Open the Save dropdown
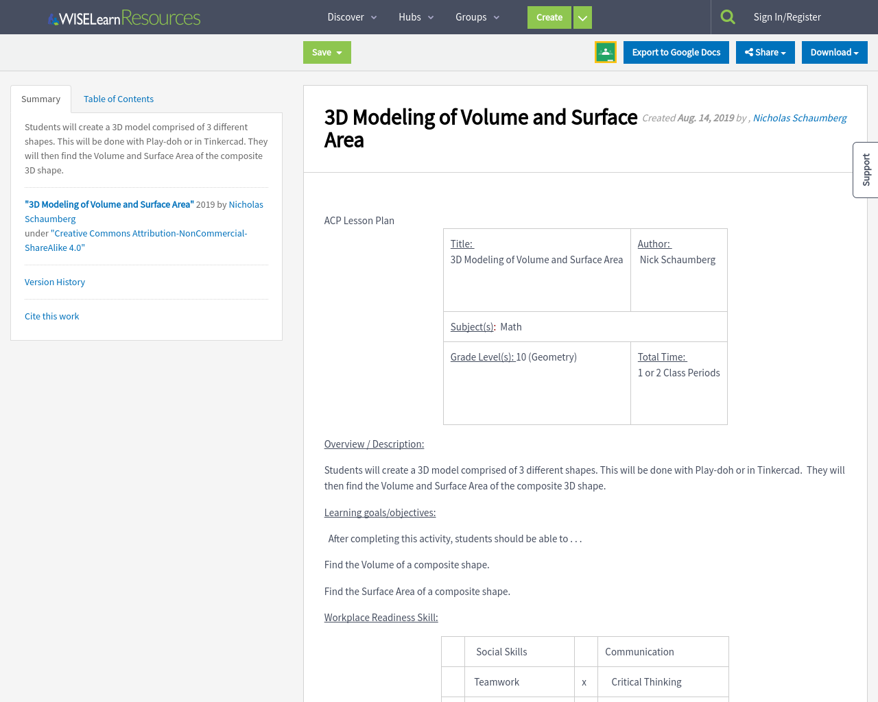The width and height of the screenshot is (878, 702). coord(327,52)
